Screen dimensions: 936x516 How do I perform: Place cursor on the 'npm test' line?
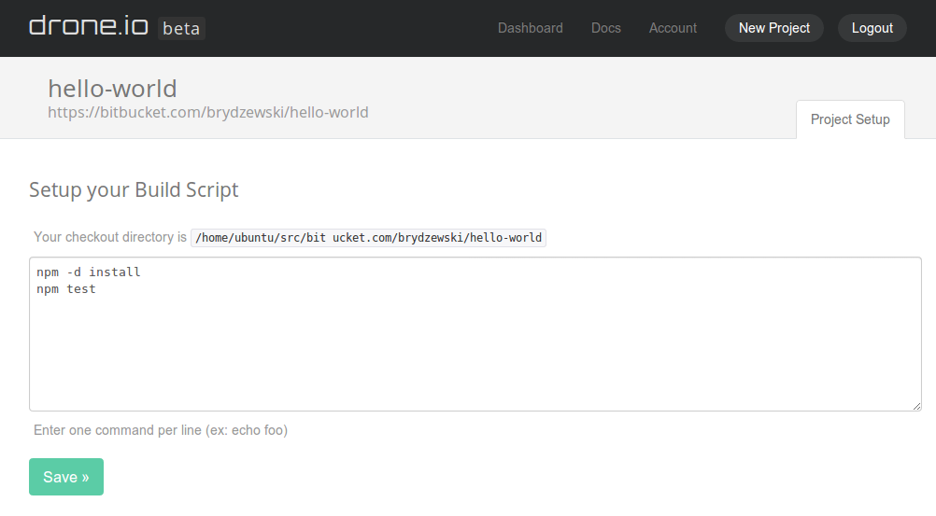[x=66, y=289]
